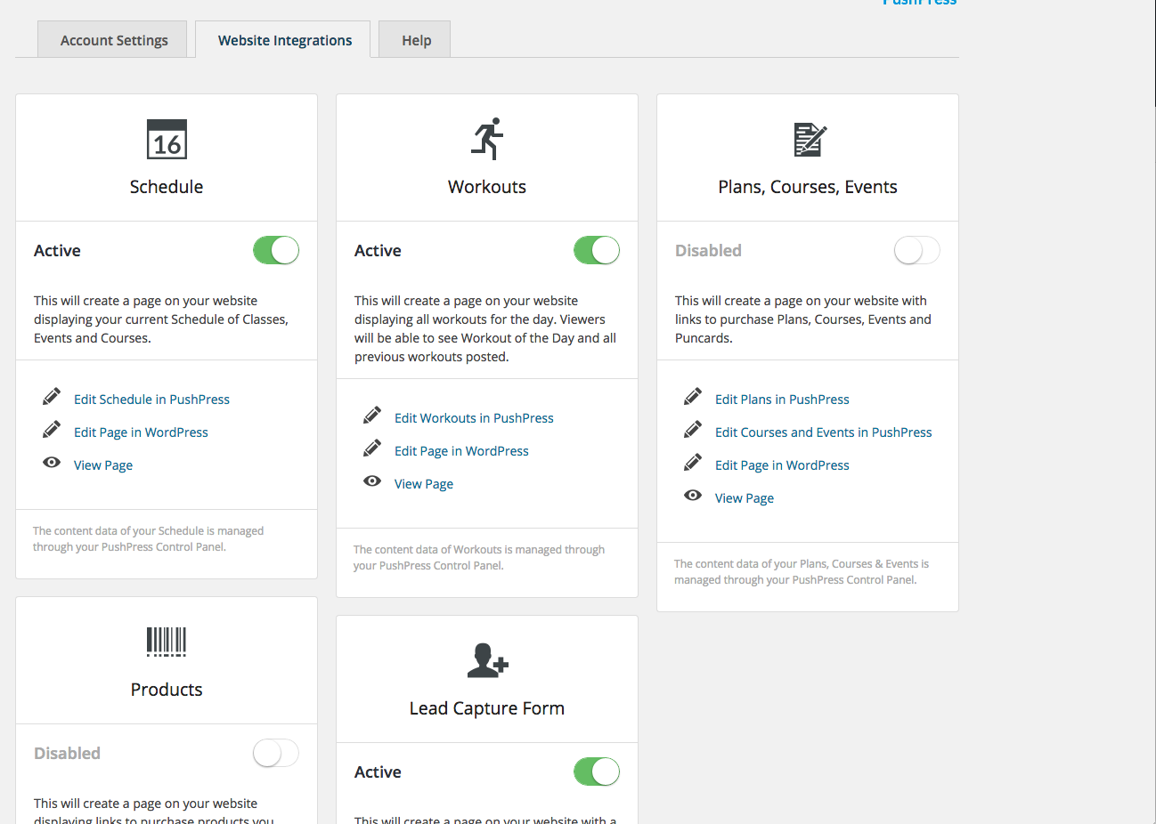Select the Website Integrations tab
1156x824 pixels.
pyautogui.click(x=284, y=40)
